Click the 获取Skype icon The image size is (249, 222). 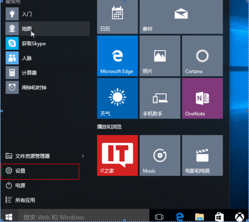click(x=12, y=43)
